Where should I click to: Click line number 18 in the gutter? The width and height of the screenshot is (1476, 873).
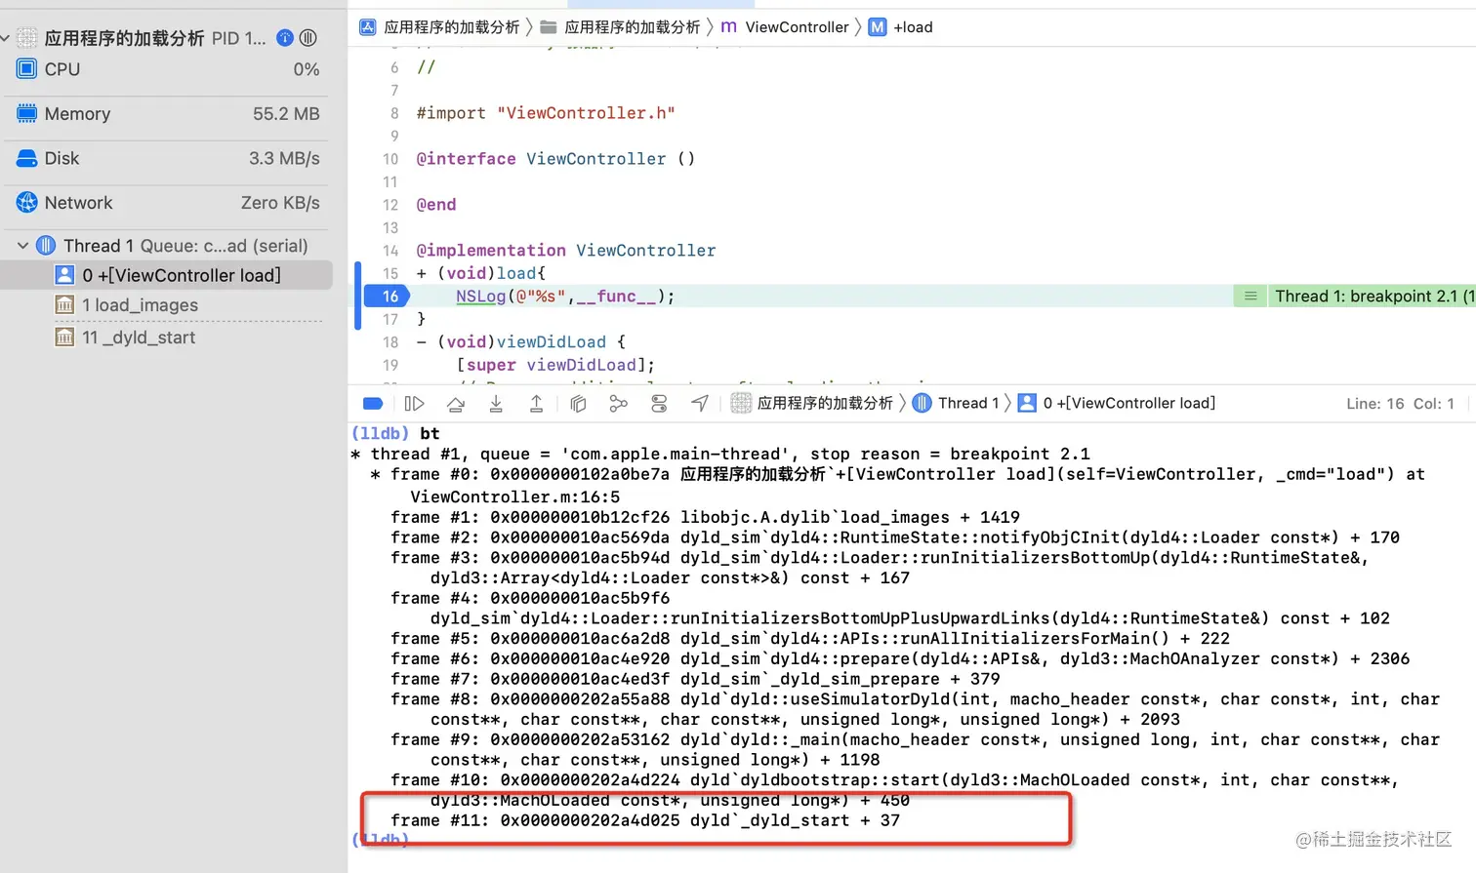[390, 342]
